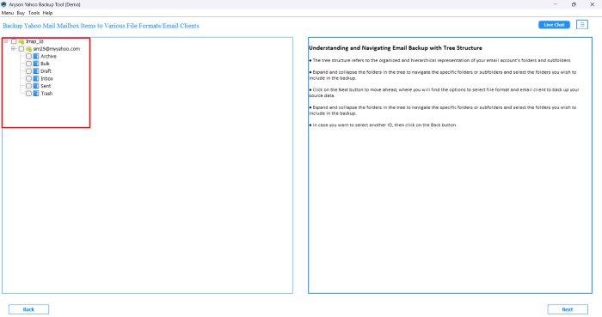602x317 pixels.
Task: Collapse the Imap_Id tree node
Action: (6, 41)
